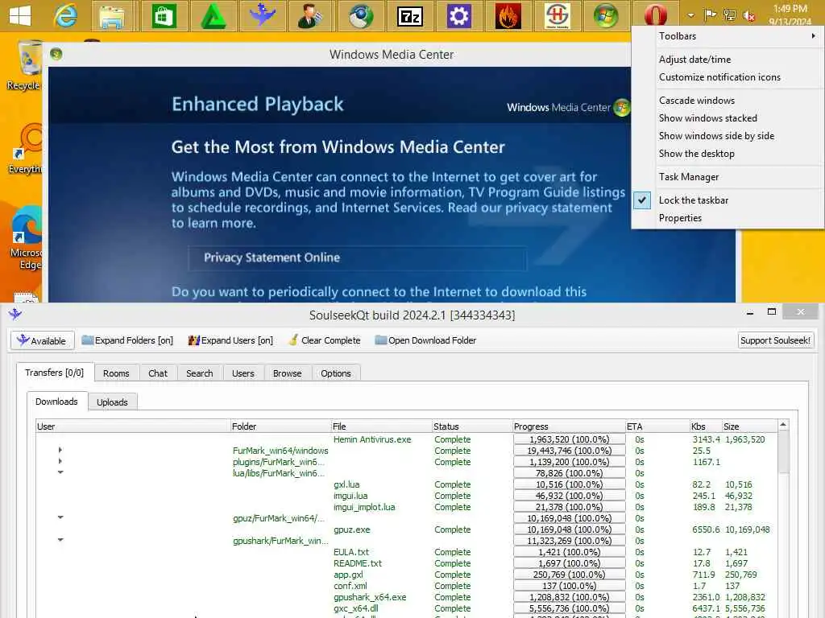Collapse the lua/libs/FurMark_win6... folder row
Image resolution: width=825 pixels, height=618 pixels.
[x=60, y=472]
